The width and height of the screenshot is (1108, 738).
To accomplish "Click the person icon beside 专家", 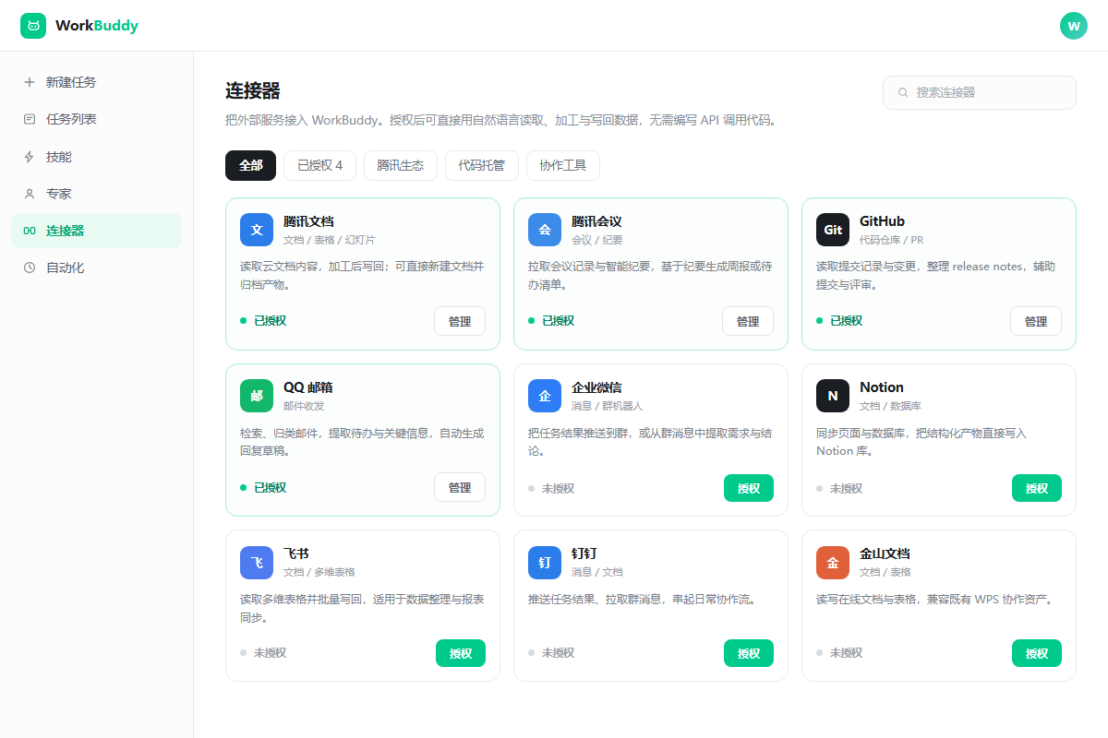I will click(x=30, y=194).
